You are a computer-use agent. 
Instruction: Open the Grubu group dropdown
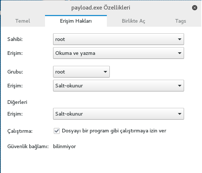pos(81,72)
